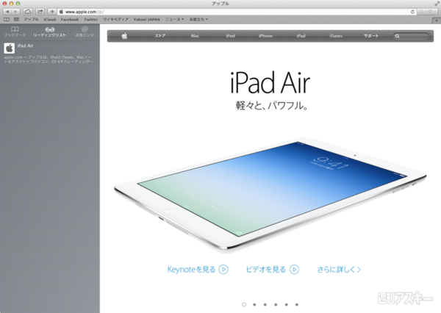Image resolution: width=441 pixels, height=313 pixels.
Task: Open iTunes in Apple navigation bar
Action: pos(336,36)
